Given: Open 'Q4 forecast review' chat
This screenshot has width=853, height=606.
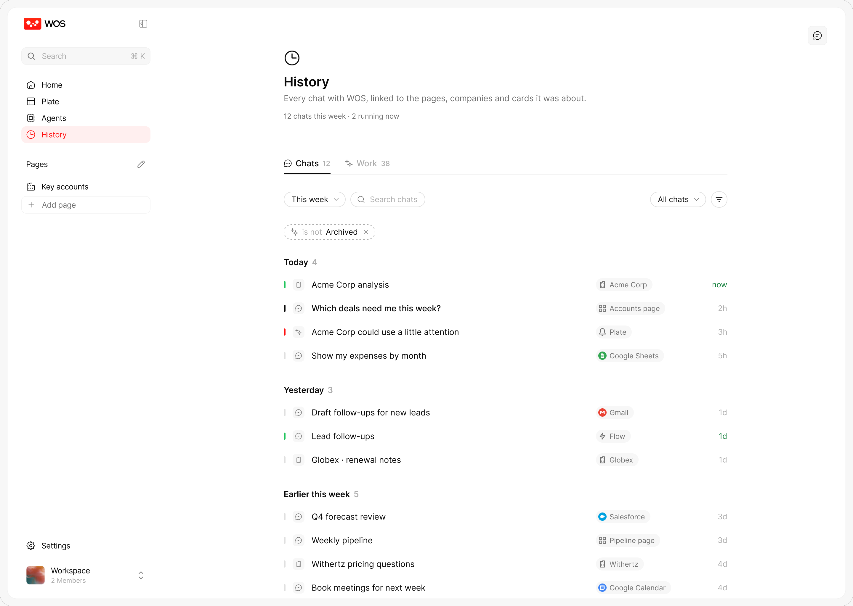Looking at the screenshot, I should tap(348, 516).
